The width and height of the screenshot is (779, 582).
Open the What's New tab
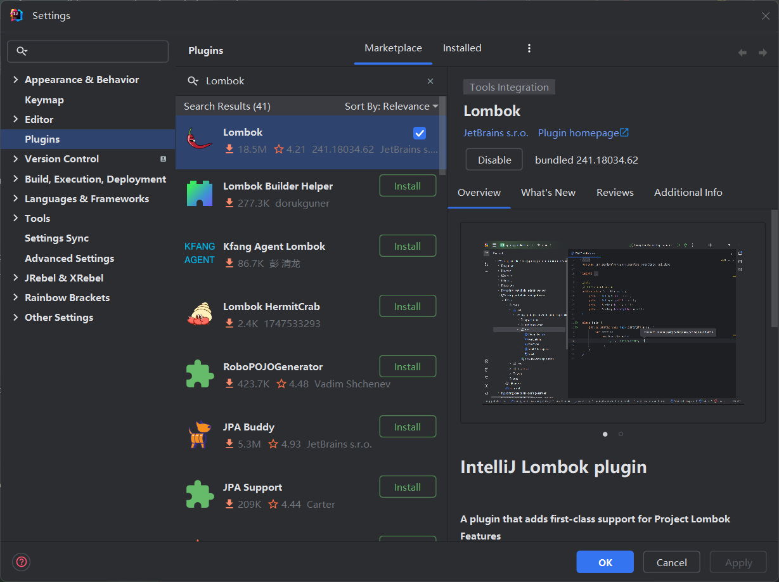(548, 193)
